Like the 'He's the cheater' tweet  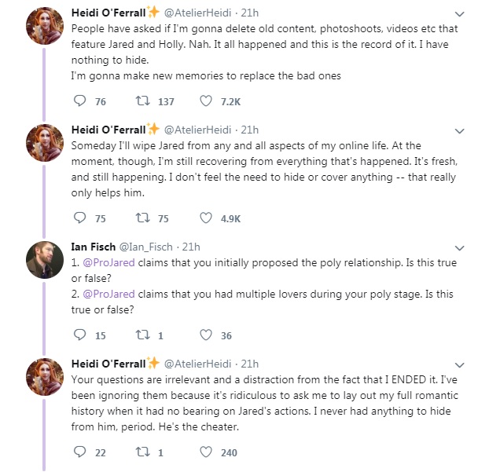coord(206,452)
